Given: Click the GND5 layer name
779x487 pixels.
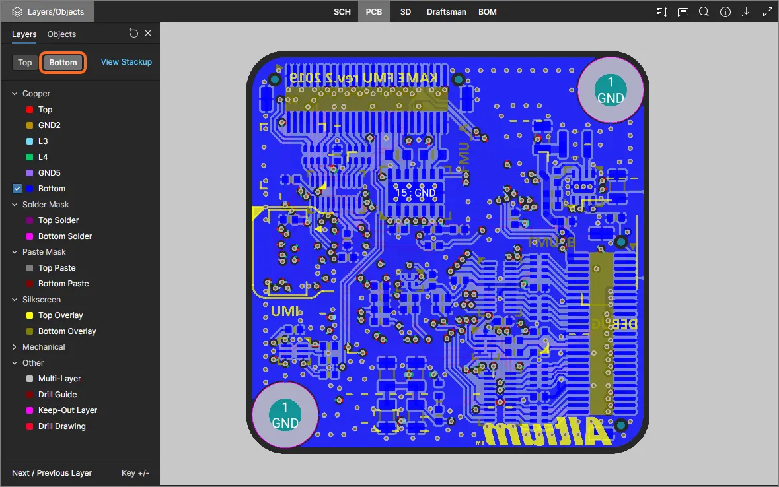Looking at the screenshot, I should point(49,173).
